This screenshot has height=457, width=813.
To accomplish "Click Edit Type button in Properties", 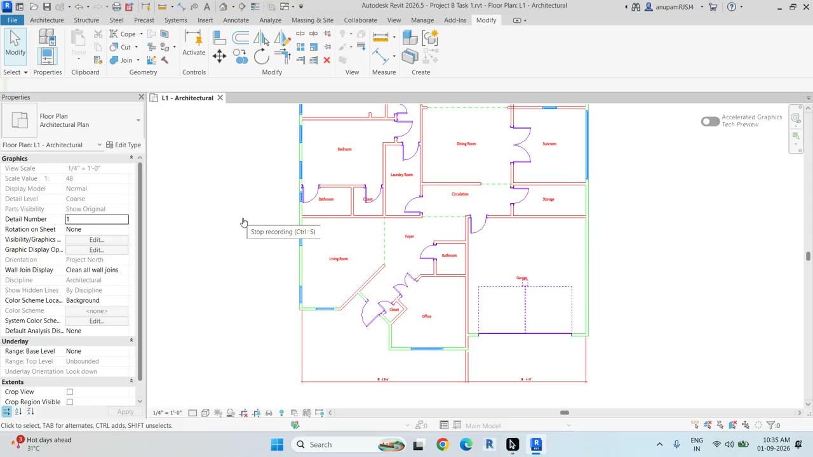I will click(124, 145).
